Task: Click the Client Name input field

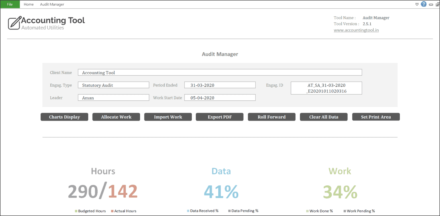Action: point(220,72)
